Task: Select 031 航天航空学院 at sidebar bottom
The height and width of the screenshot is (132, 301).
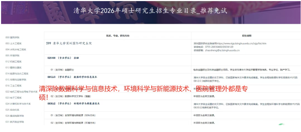Action: point(14,122)
